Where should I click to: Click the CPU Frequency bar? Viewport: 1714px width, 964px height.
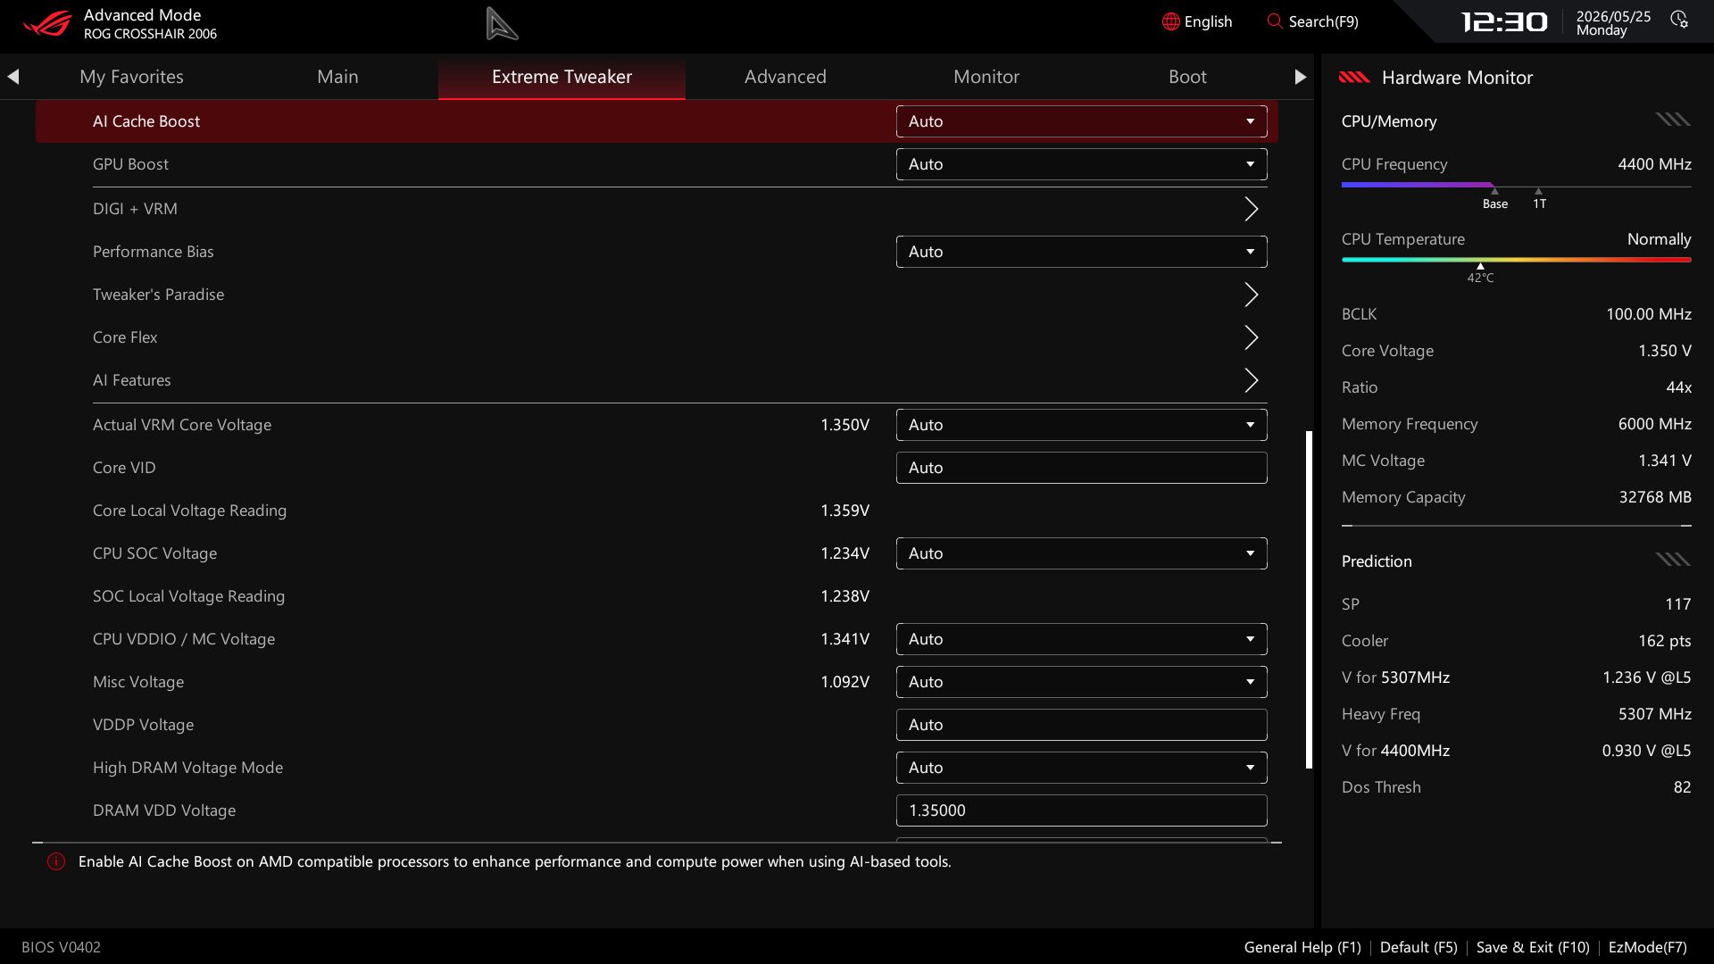[1516, 186]
